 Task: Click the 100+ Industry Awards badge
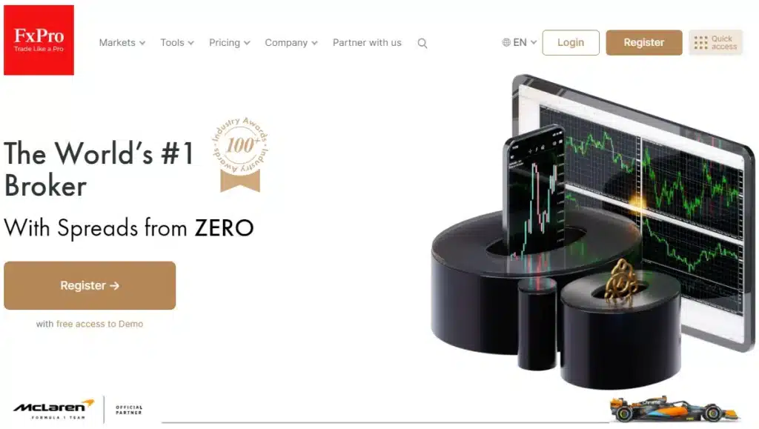pyautogui.click(x=240, y=154)
